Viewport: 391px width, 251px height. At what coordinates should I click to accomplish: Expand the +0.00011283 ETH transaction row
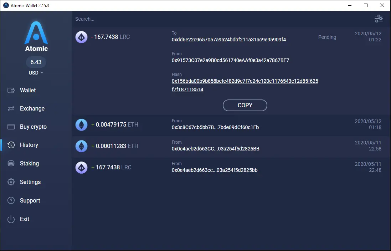point(231,146)
